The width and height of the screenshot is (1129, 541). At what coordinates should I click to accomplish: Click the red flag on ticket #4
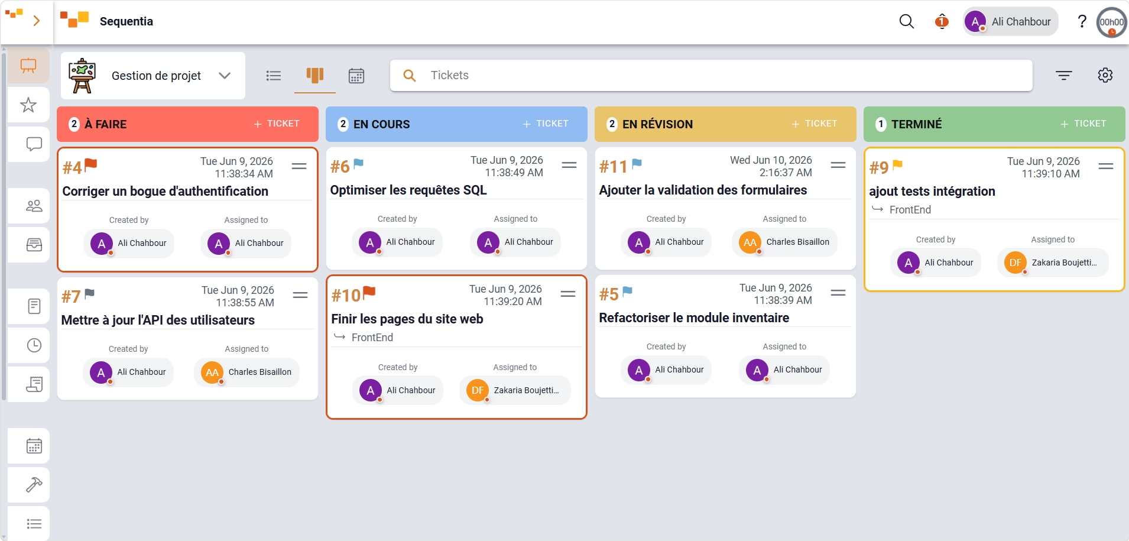point(90,165)
